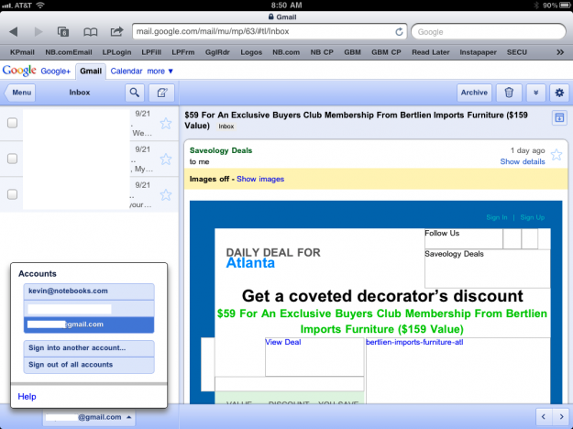Check the third inbox message checkbox
Screen dimensions: 573x429
tap(13, 194)
